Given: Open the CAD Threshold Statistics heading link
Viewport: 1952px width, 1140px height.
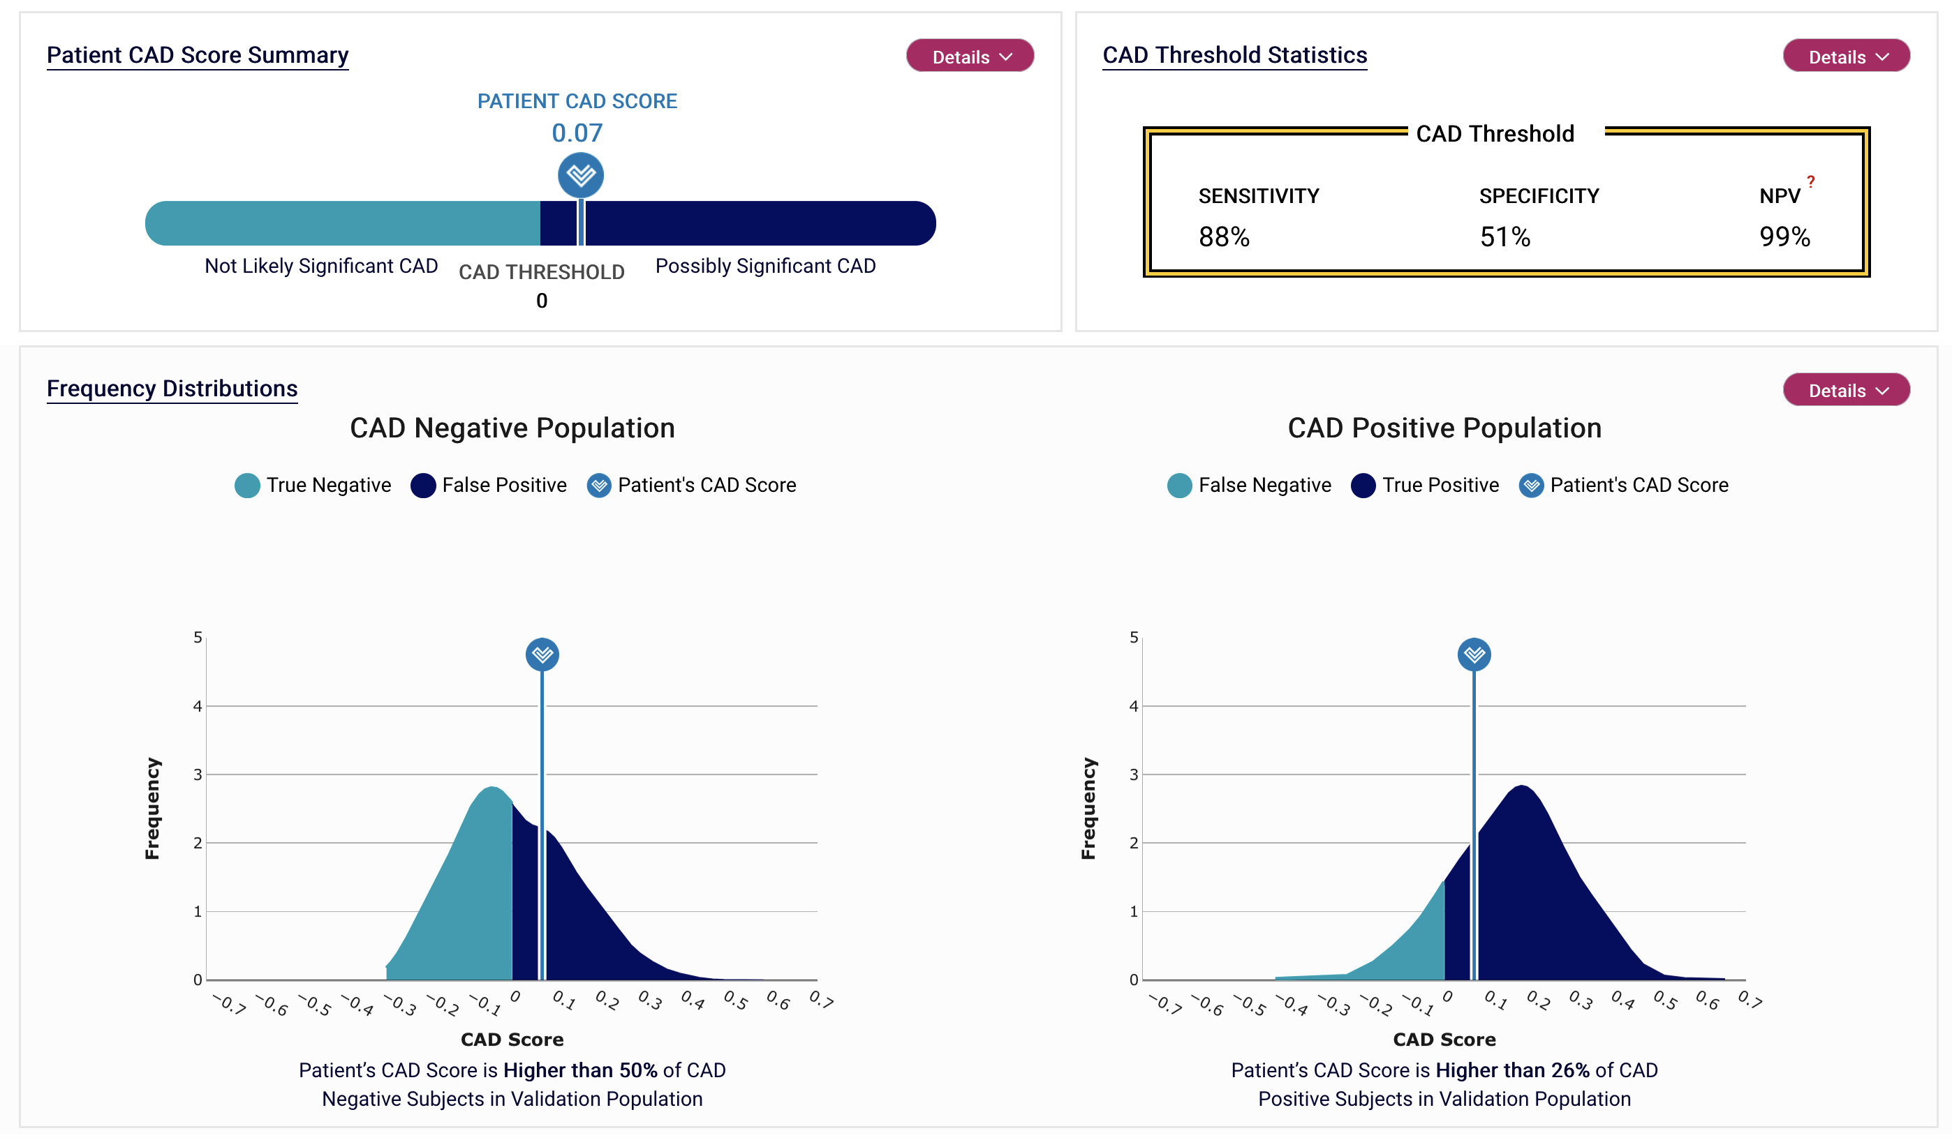Looking at the screenshot, I should (x=1235, y=55).
